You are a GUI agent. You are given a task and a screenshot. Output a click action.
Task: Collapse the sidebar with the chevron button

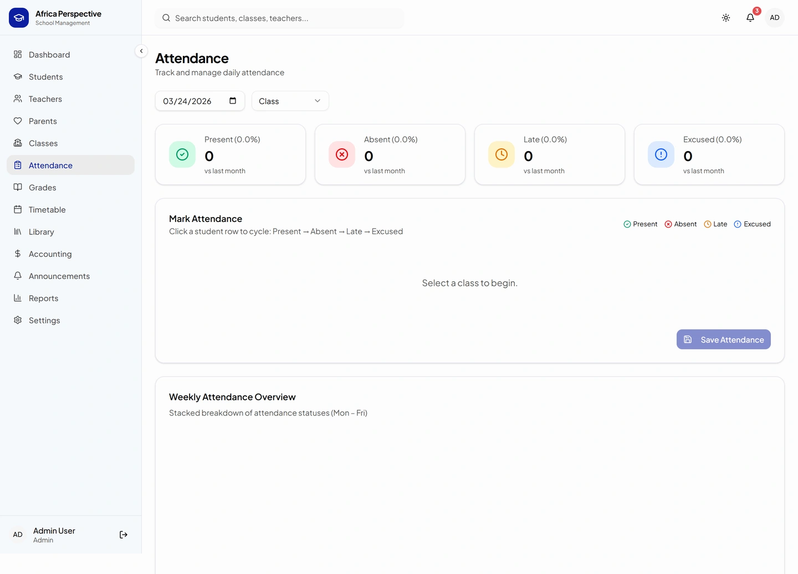coord(141,51)
